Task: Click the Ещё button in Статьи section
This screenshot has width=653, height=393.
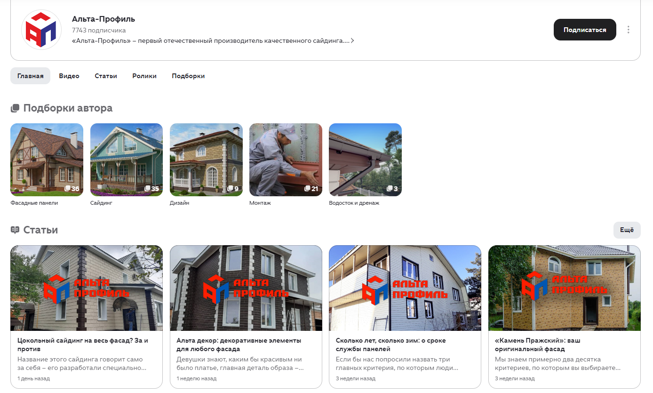Action: 627,230
